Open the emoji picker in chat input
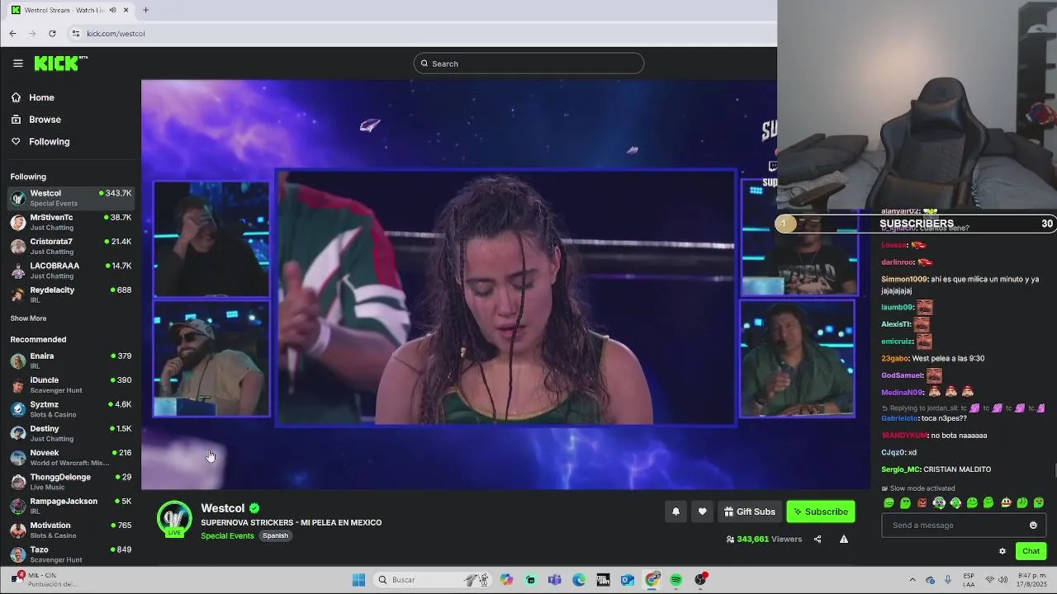1057x594 pixels. (x=1033, y=526)
